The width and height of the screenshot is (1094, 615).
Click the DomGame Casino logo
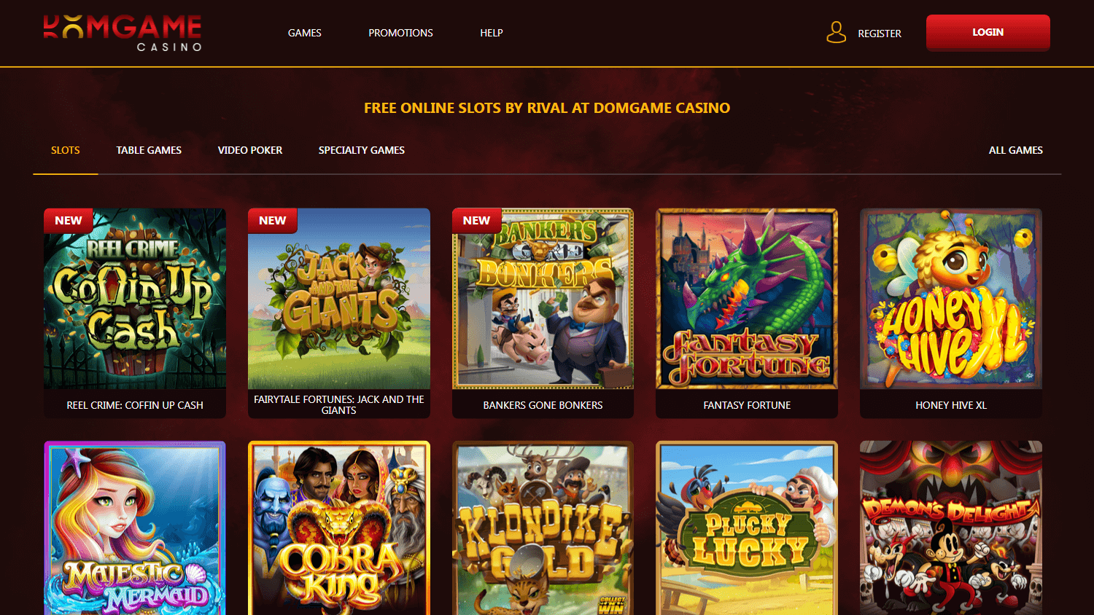coord(122,34)
